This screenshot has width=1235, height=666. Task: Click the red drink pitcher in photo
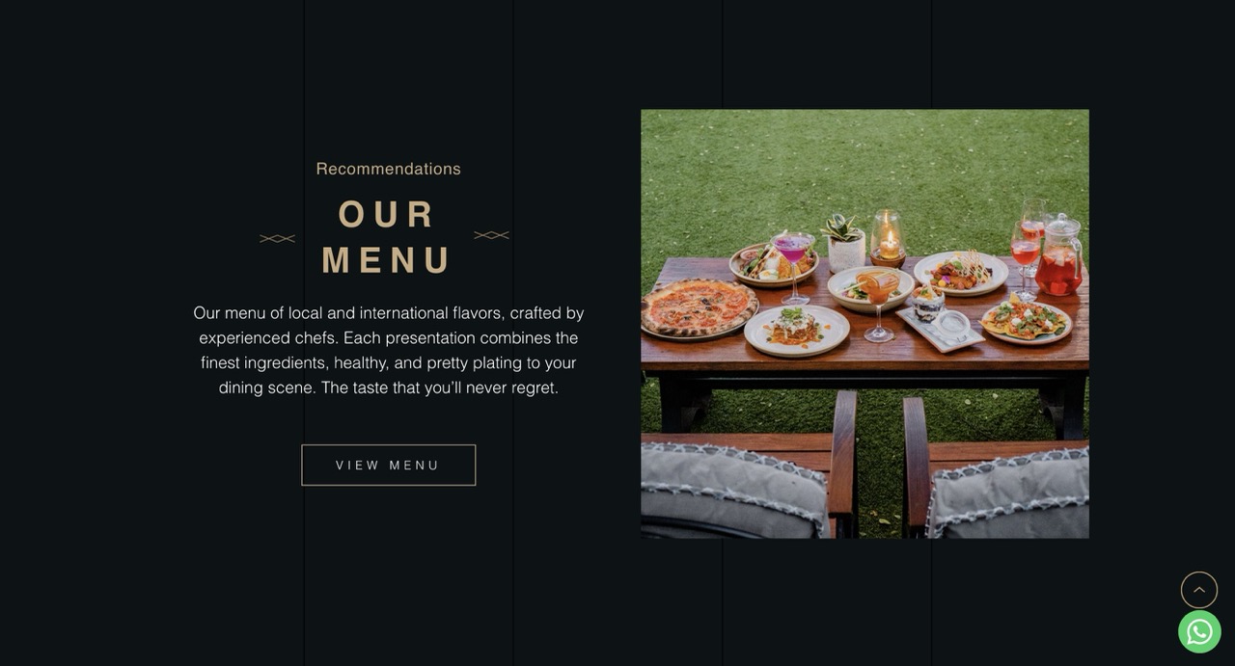coord(1059,256)
